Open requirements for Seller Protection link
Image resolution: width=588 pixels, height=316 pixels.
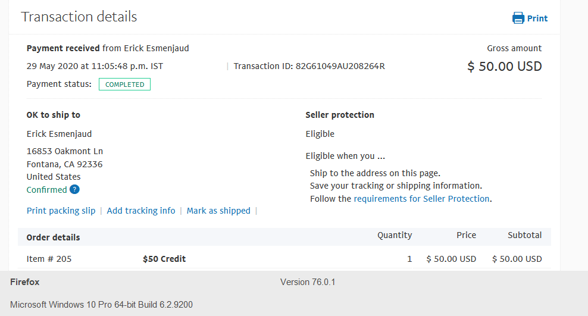(421, 199)
